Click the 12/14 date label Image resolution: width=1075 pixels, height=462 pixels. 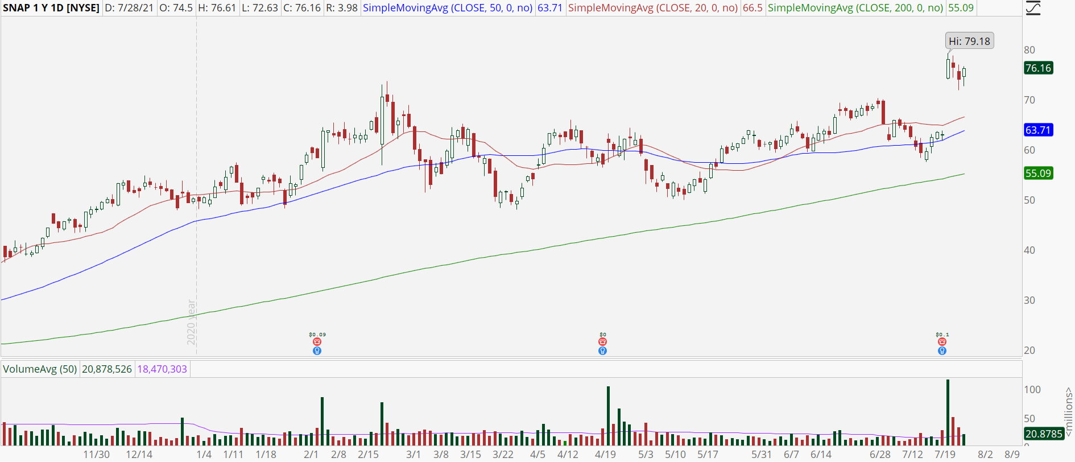[139, 455]
